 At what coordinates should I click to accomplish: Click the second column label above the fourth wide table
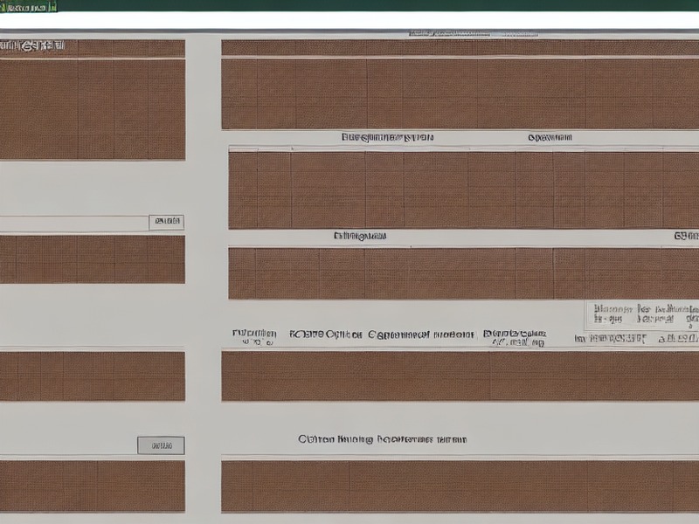pos(325,334)
